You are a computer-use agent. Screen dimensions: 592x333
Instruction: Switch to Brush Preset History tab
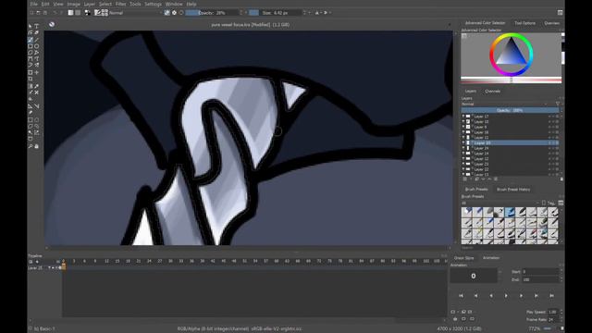(513, 189)
